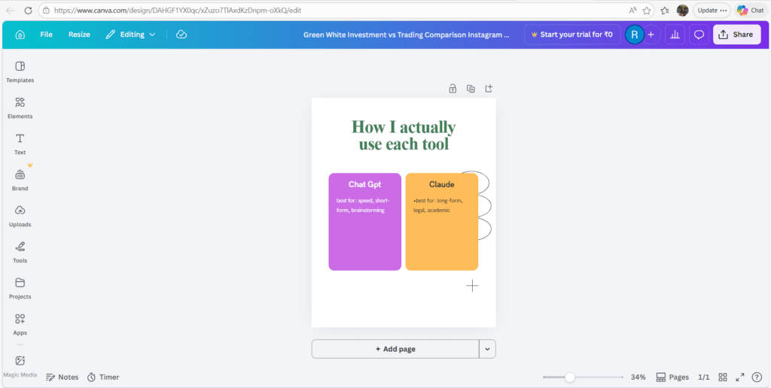Screen dimensions: 771x388
Task: Click the Add page button
Action: [395, 349]
